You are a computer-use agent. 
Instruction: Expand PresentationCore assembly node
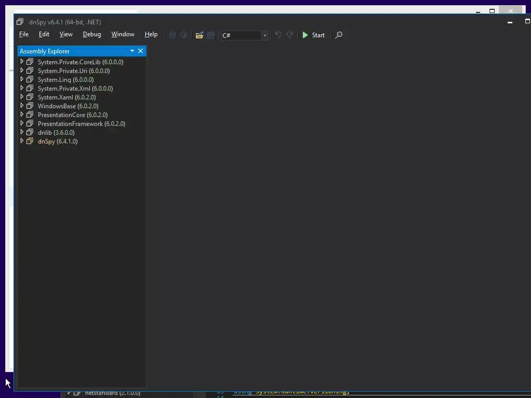pos(22,115)
